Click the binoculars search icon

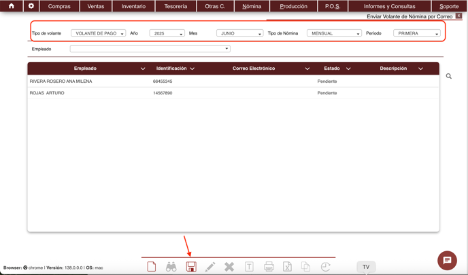click(171, 267)
